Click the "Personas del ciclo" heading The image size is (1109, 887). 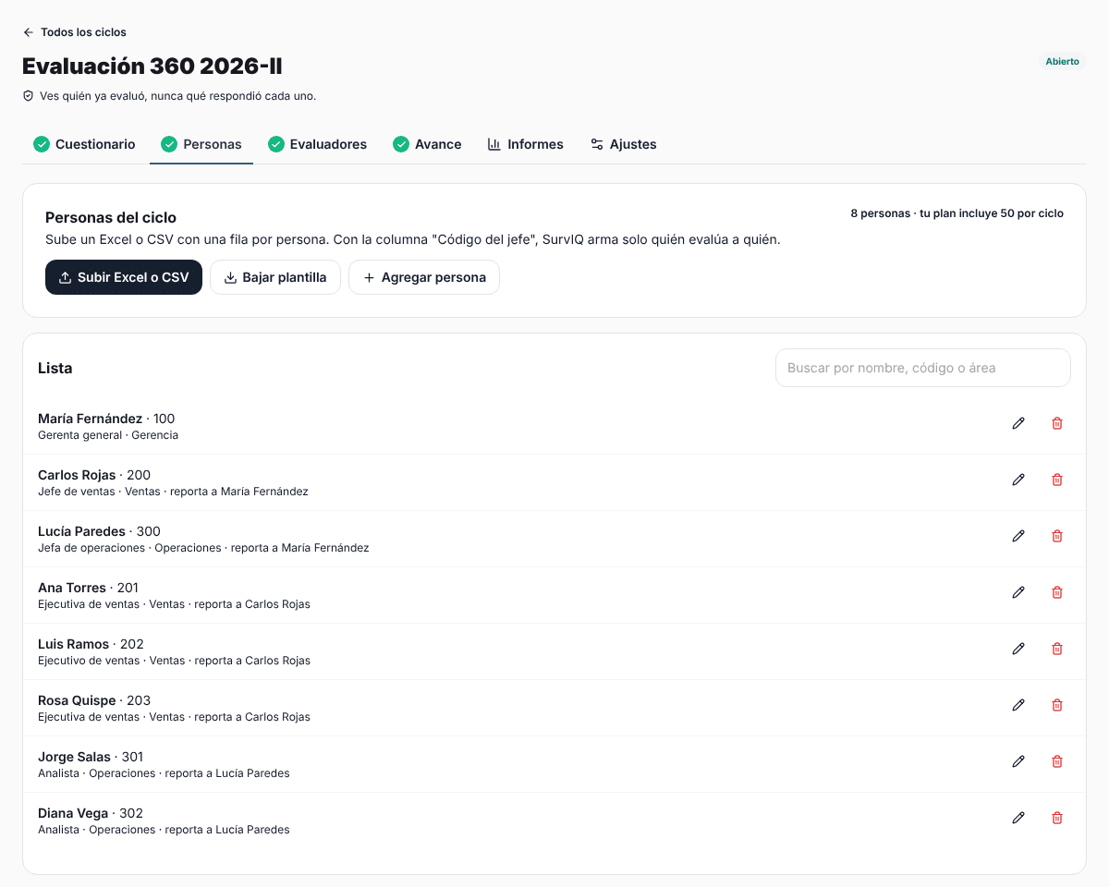pyautogui.click(x=111, y=218)
